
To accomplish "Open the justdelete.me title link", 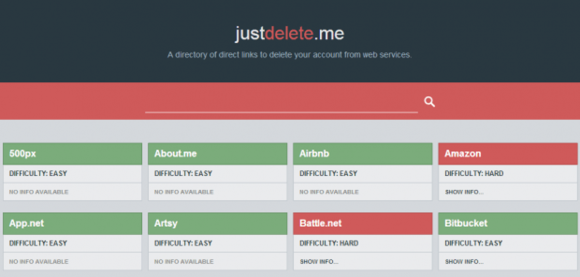I will pyautogui.click(x=290, y=33).
